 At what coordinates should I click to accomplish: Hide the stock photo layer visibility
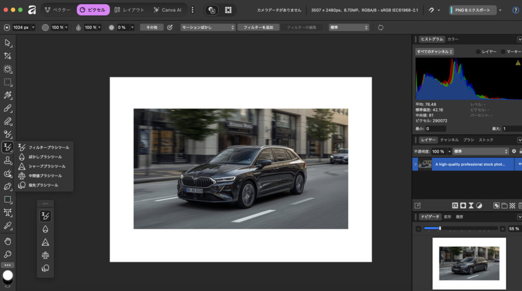pos(519,164)
